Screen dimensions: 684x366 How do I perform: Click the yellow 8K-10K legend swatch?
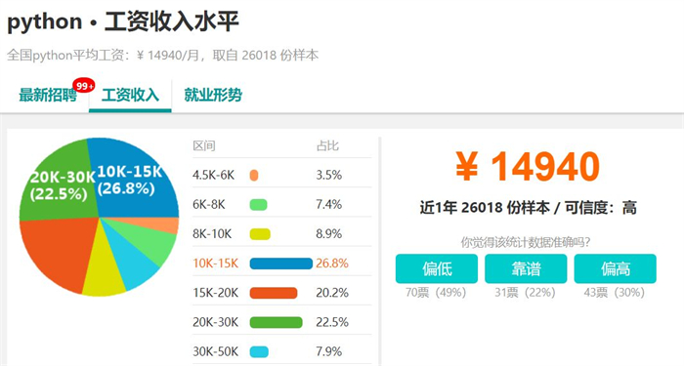260,234
